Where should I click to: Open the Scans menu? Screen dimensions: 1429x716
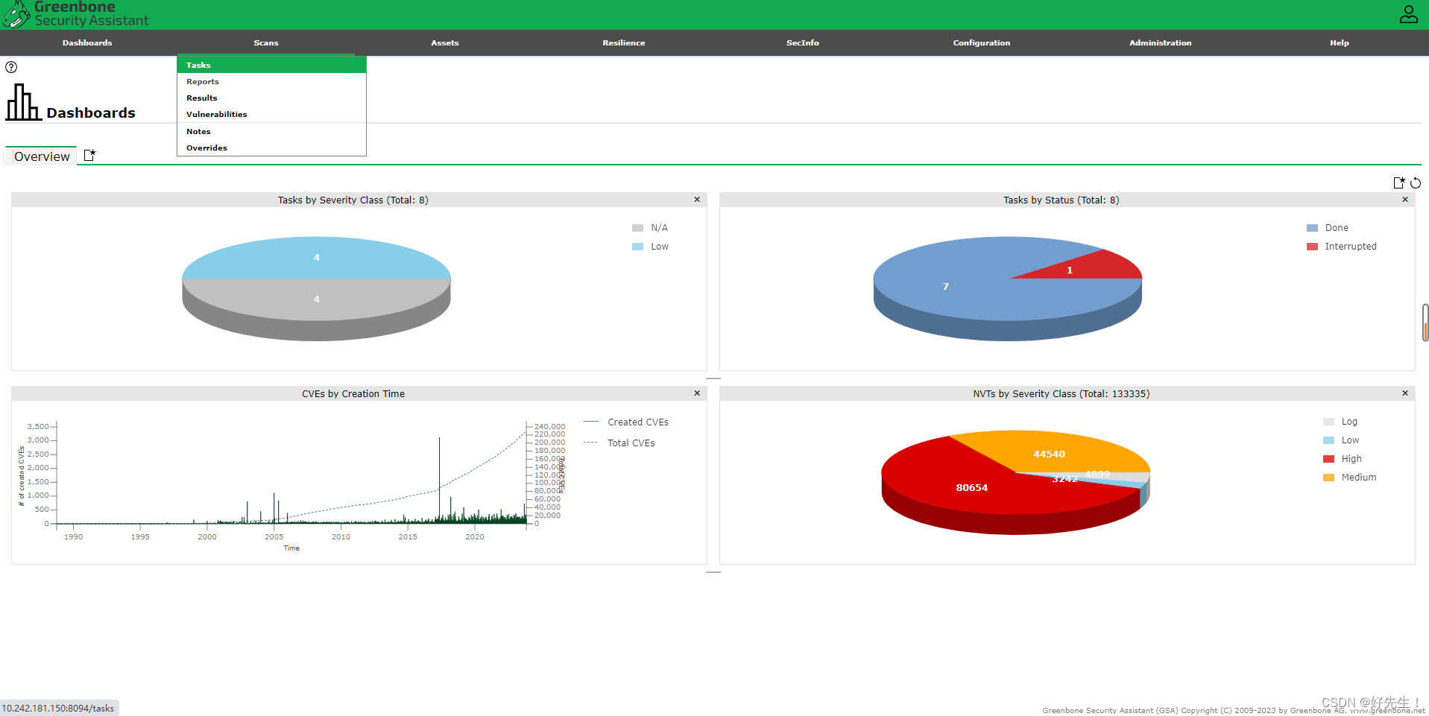click(x=266, y=42)
